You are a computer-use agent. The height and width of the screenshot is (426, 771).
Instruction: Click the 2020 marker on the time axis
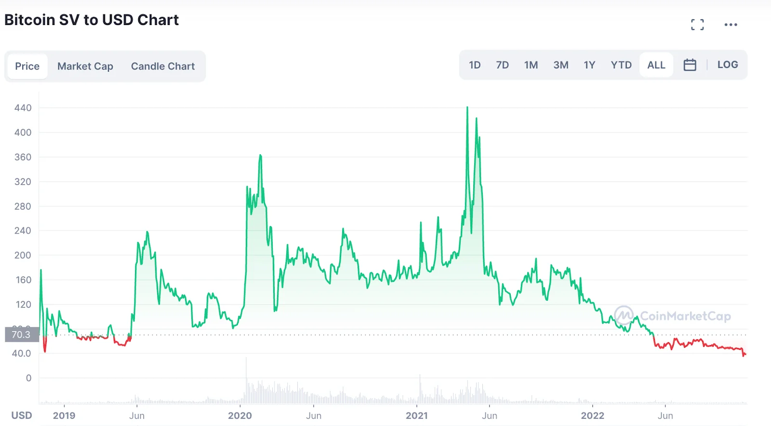click(240, 415)
